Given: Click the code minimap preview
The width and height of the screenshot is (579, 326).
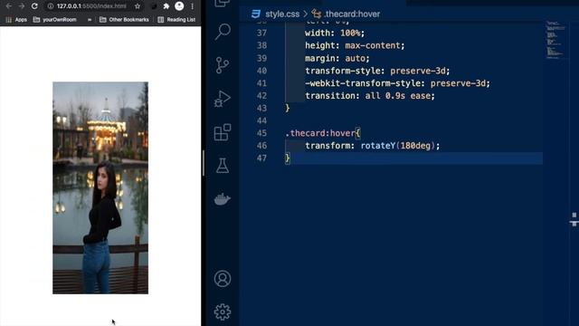Looking at the screenshot, I should 555,40.
